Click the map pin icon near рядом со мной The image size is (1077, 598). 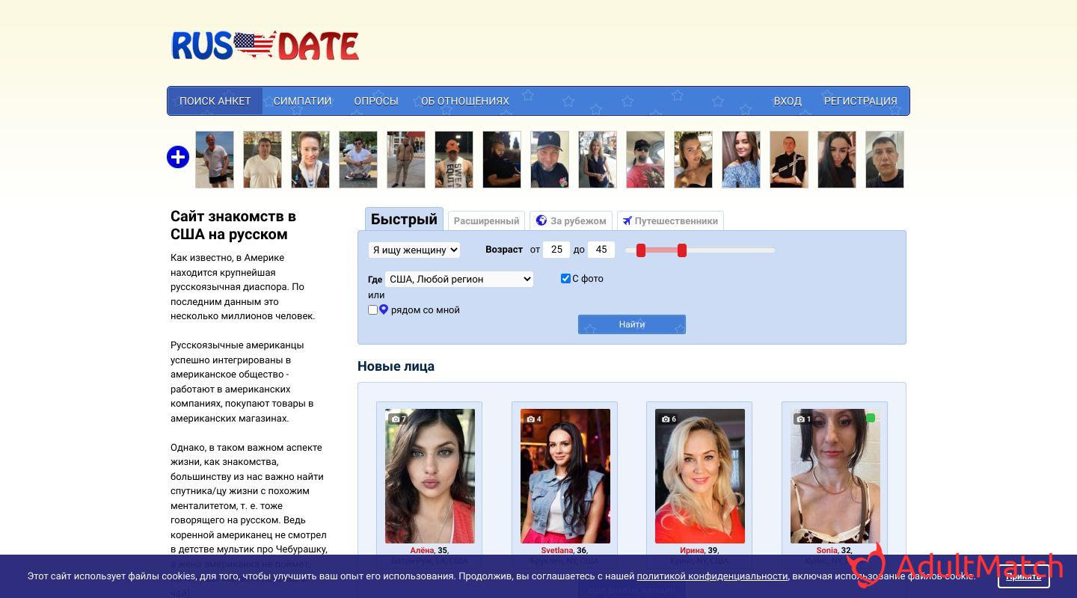coord(384,309)
